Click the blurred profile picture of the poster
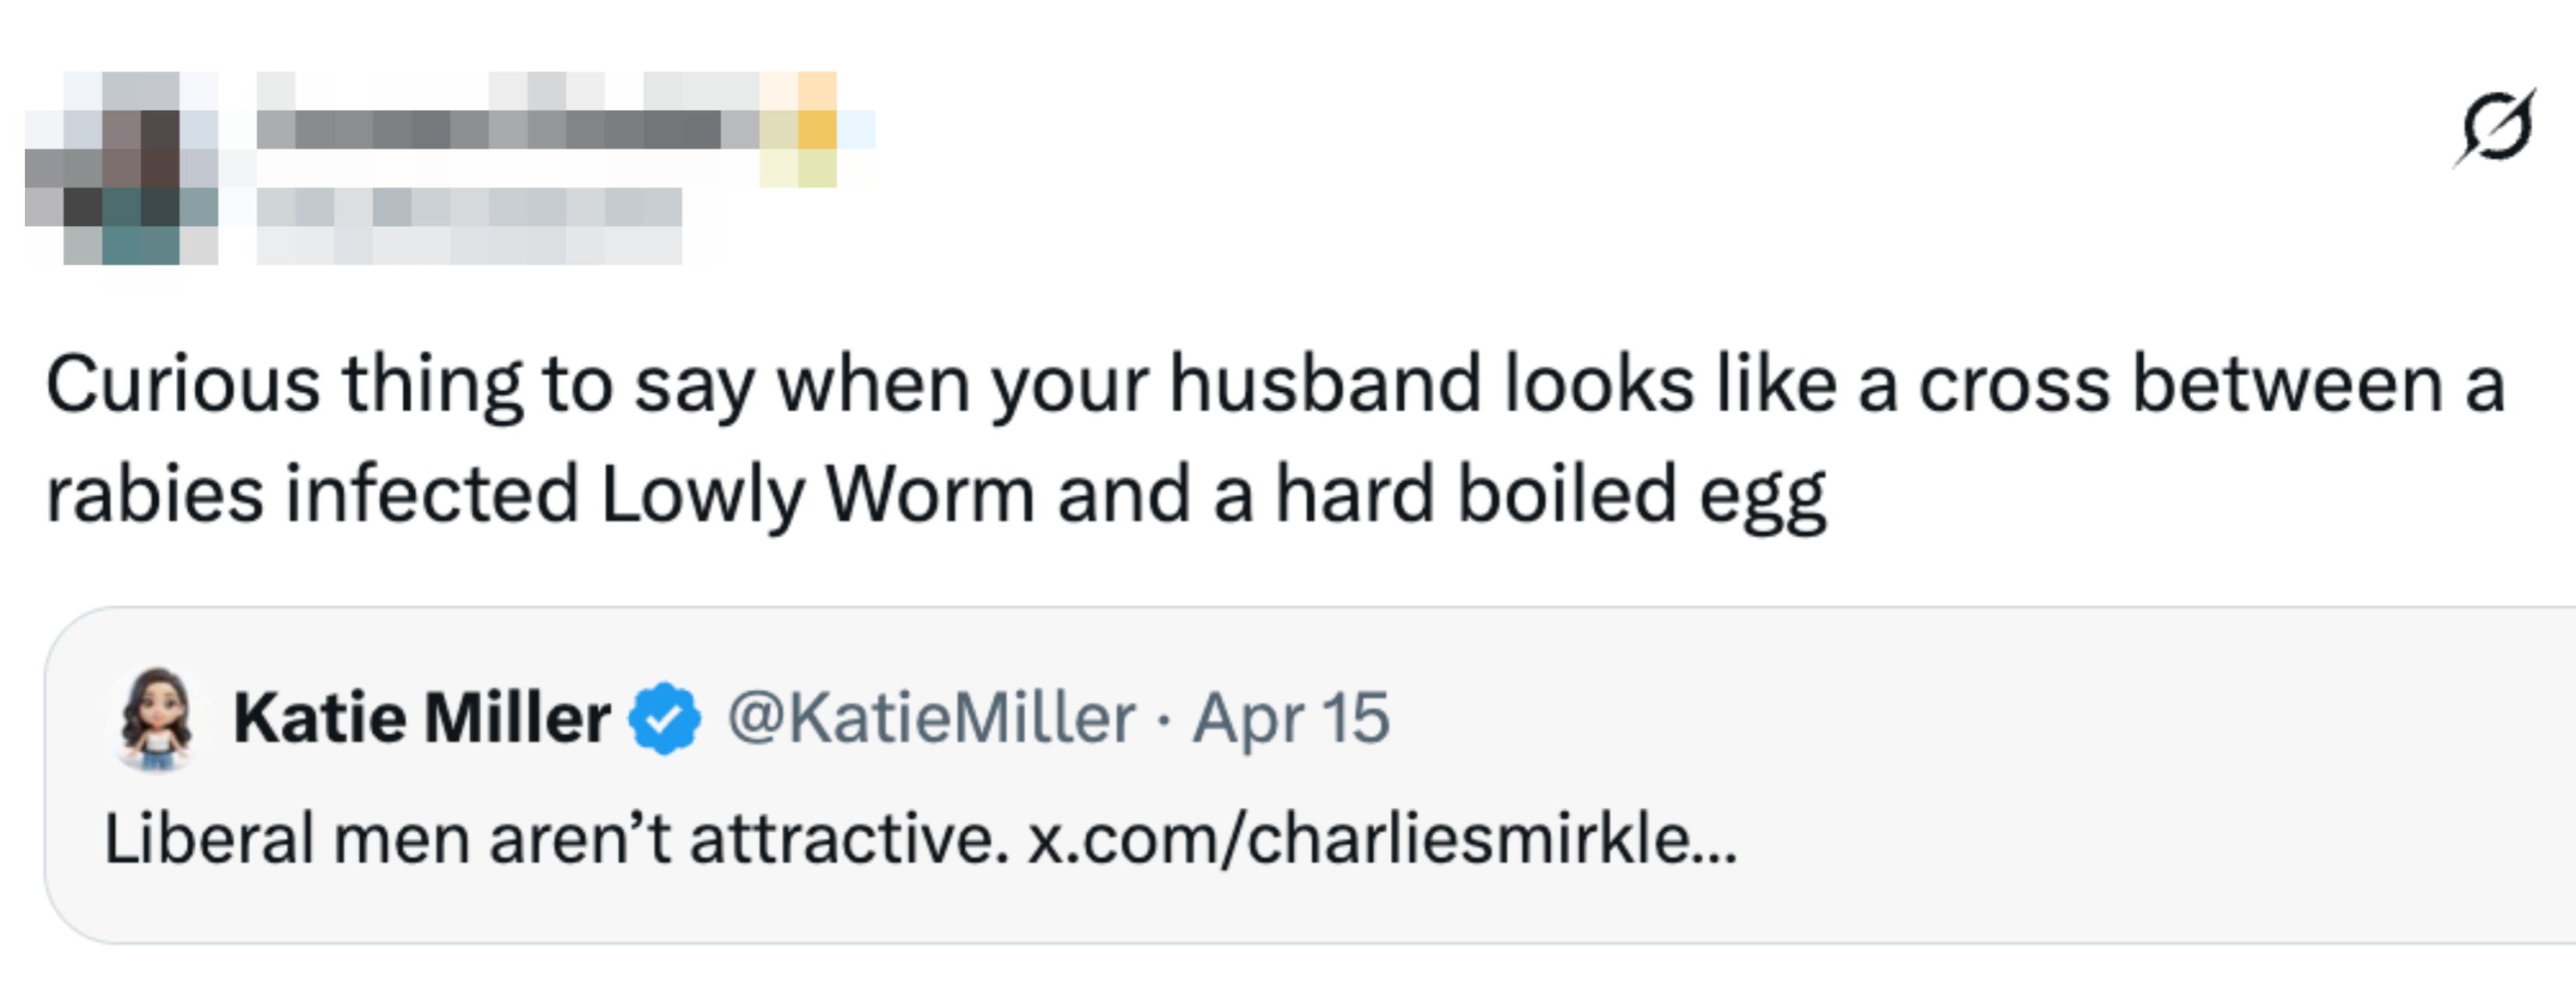The width and height of the screenshot is (2576, 991). point(122,168)
